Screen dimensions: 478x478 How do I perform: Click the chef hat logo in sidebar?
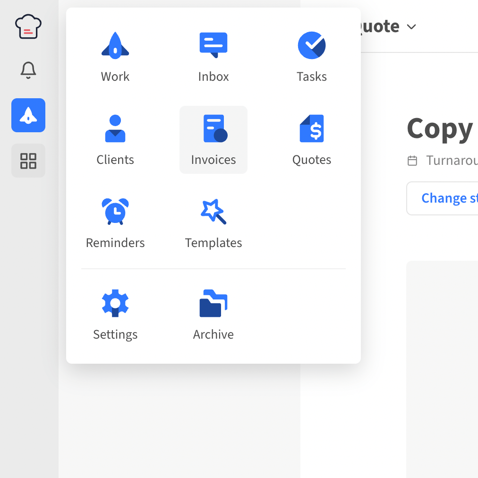(x=28, y=26)
